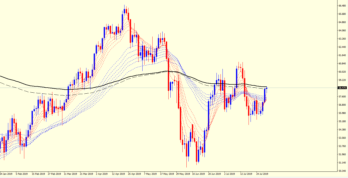Click the 64.860 price level label
Viewport: 348px width, 178px height.
[x=342, y=22]
